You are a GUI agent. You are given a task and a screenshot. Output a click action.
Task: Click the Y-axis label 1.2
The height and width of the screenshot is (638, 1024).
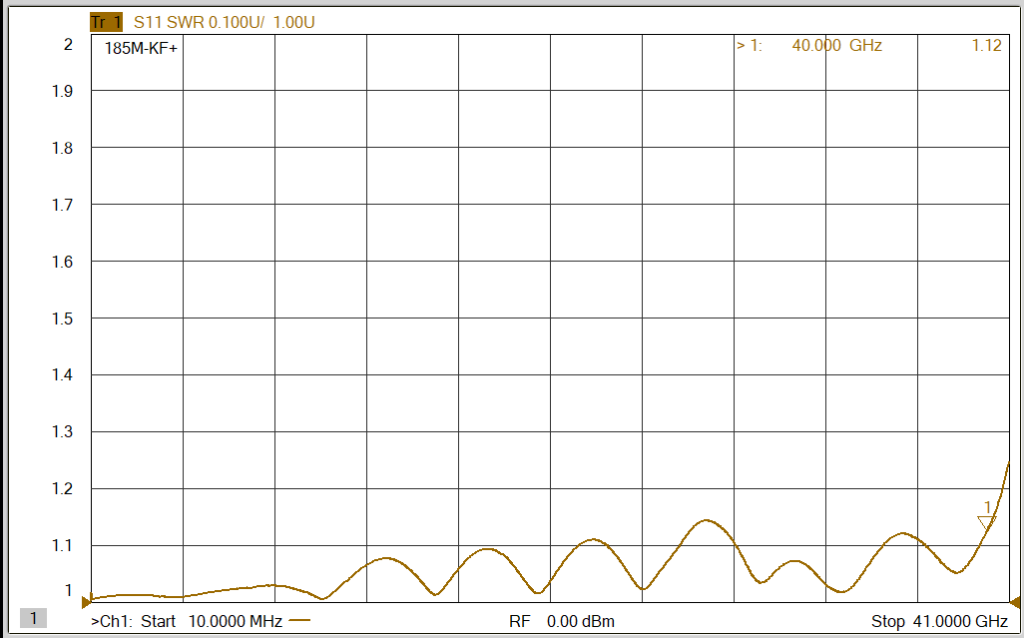click(x=62, y=488)
